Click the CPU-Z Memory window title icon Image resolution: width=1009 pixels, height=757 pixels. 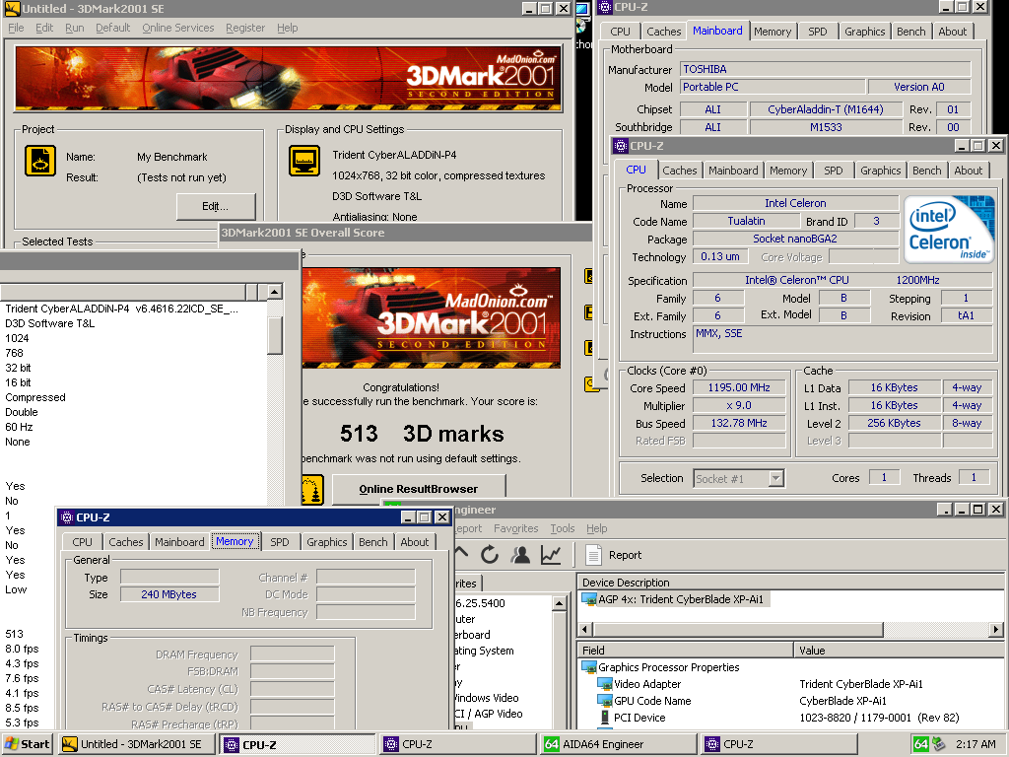pos(66,516)
